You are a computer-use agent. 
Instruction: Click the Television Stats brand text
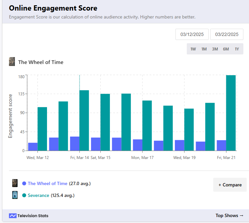click(x=33, y=216)
